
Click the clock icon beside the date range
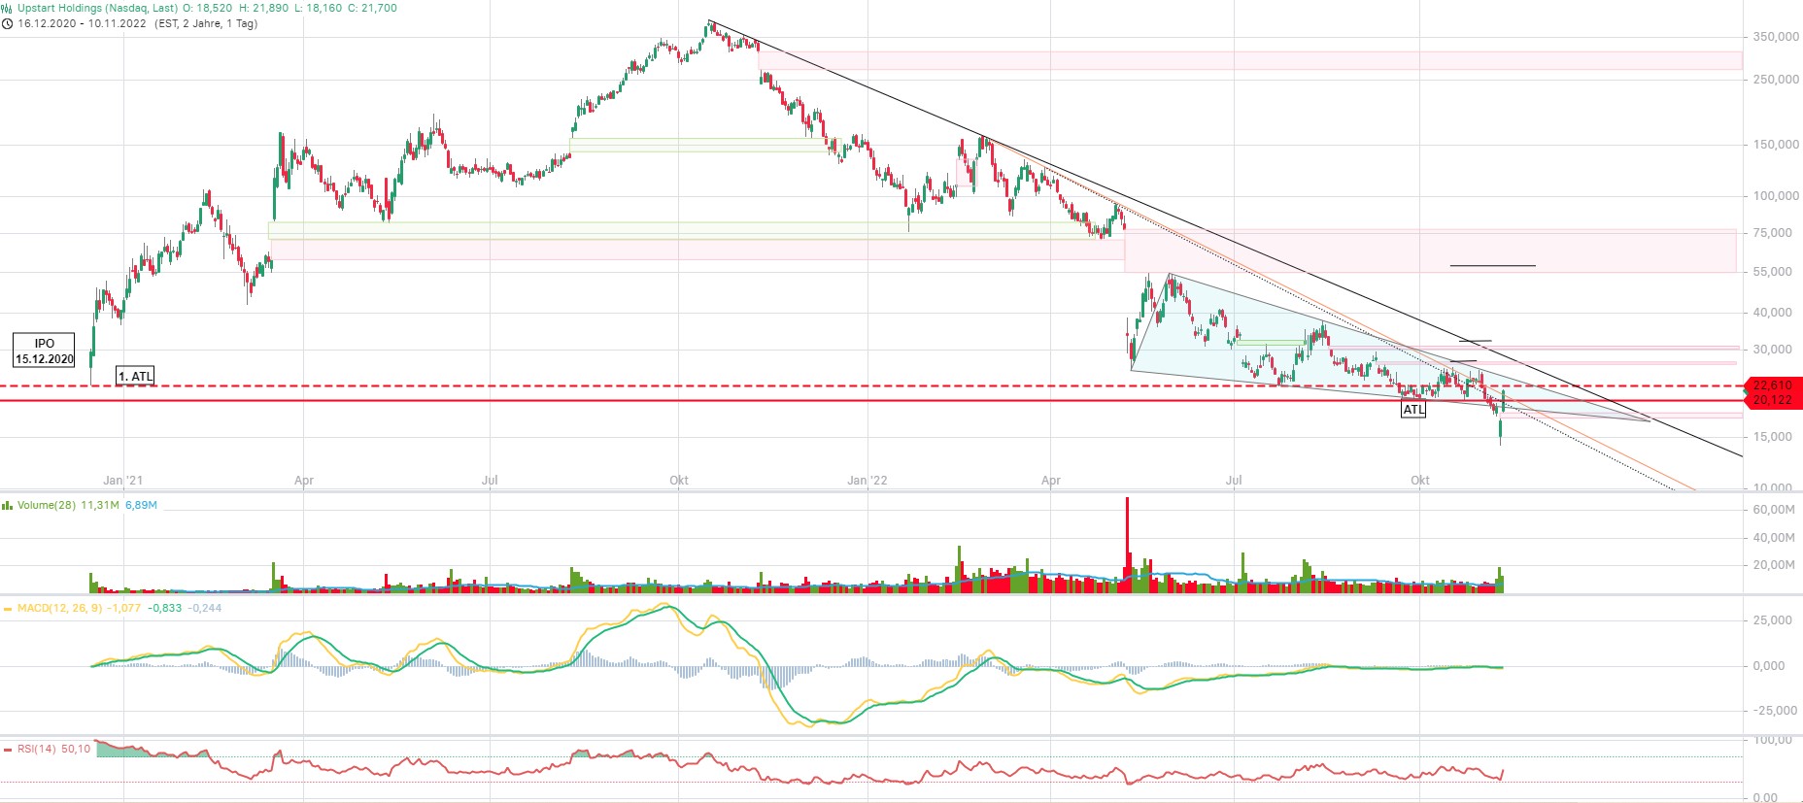[x=8, y=23]
